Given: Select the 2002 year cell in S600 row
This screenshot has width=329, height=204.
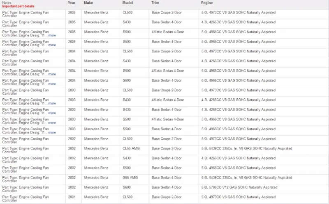Looking at the screenshot, I should click(x=72, y=187).
